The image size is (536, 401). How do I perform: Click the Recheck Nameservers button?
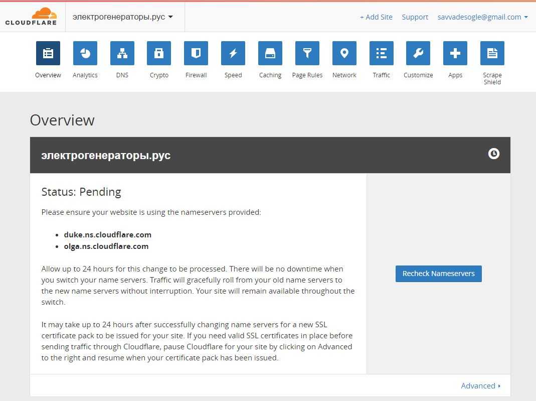pyautogui.click(x=438, y=274)
